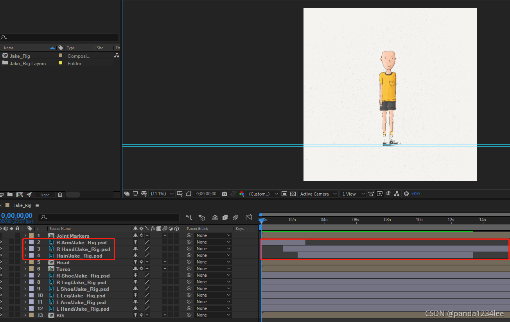Image resolution: width=510 pixels, height=322 pixels.
Task: Toggle visibility of Head layer
Action: click(1, 262)
